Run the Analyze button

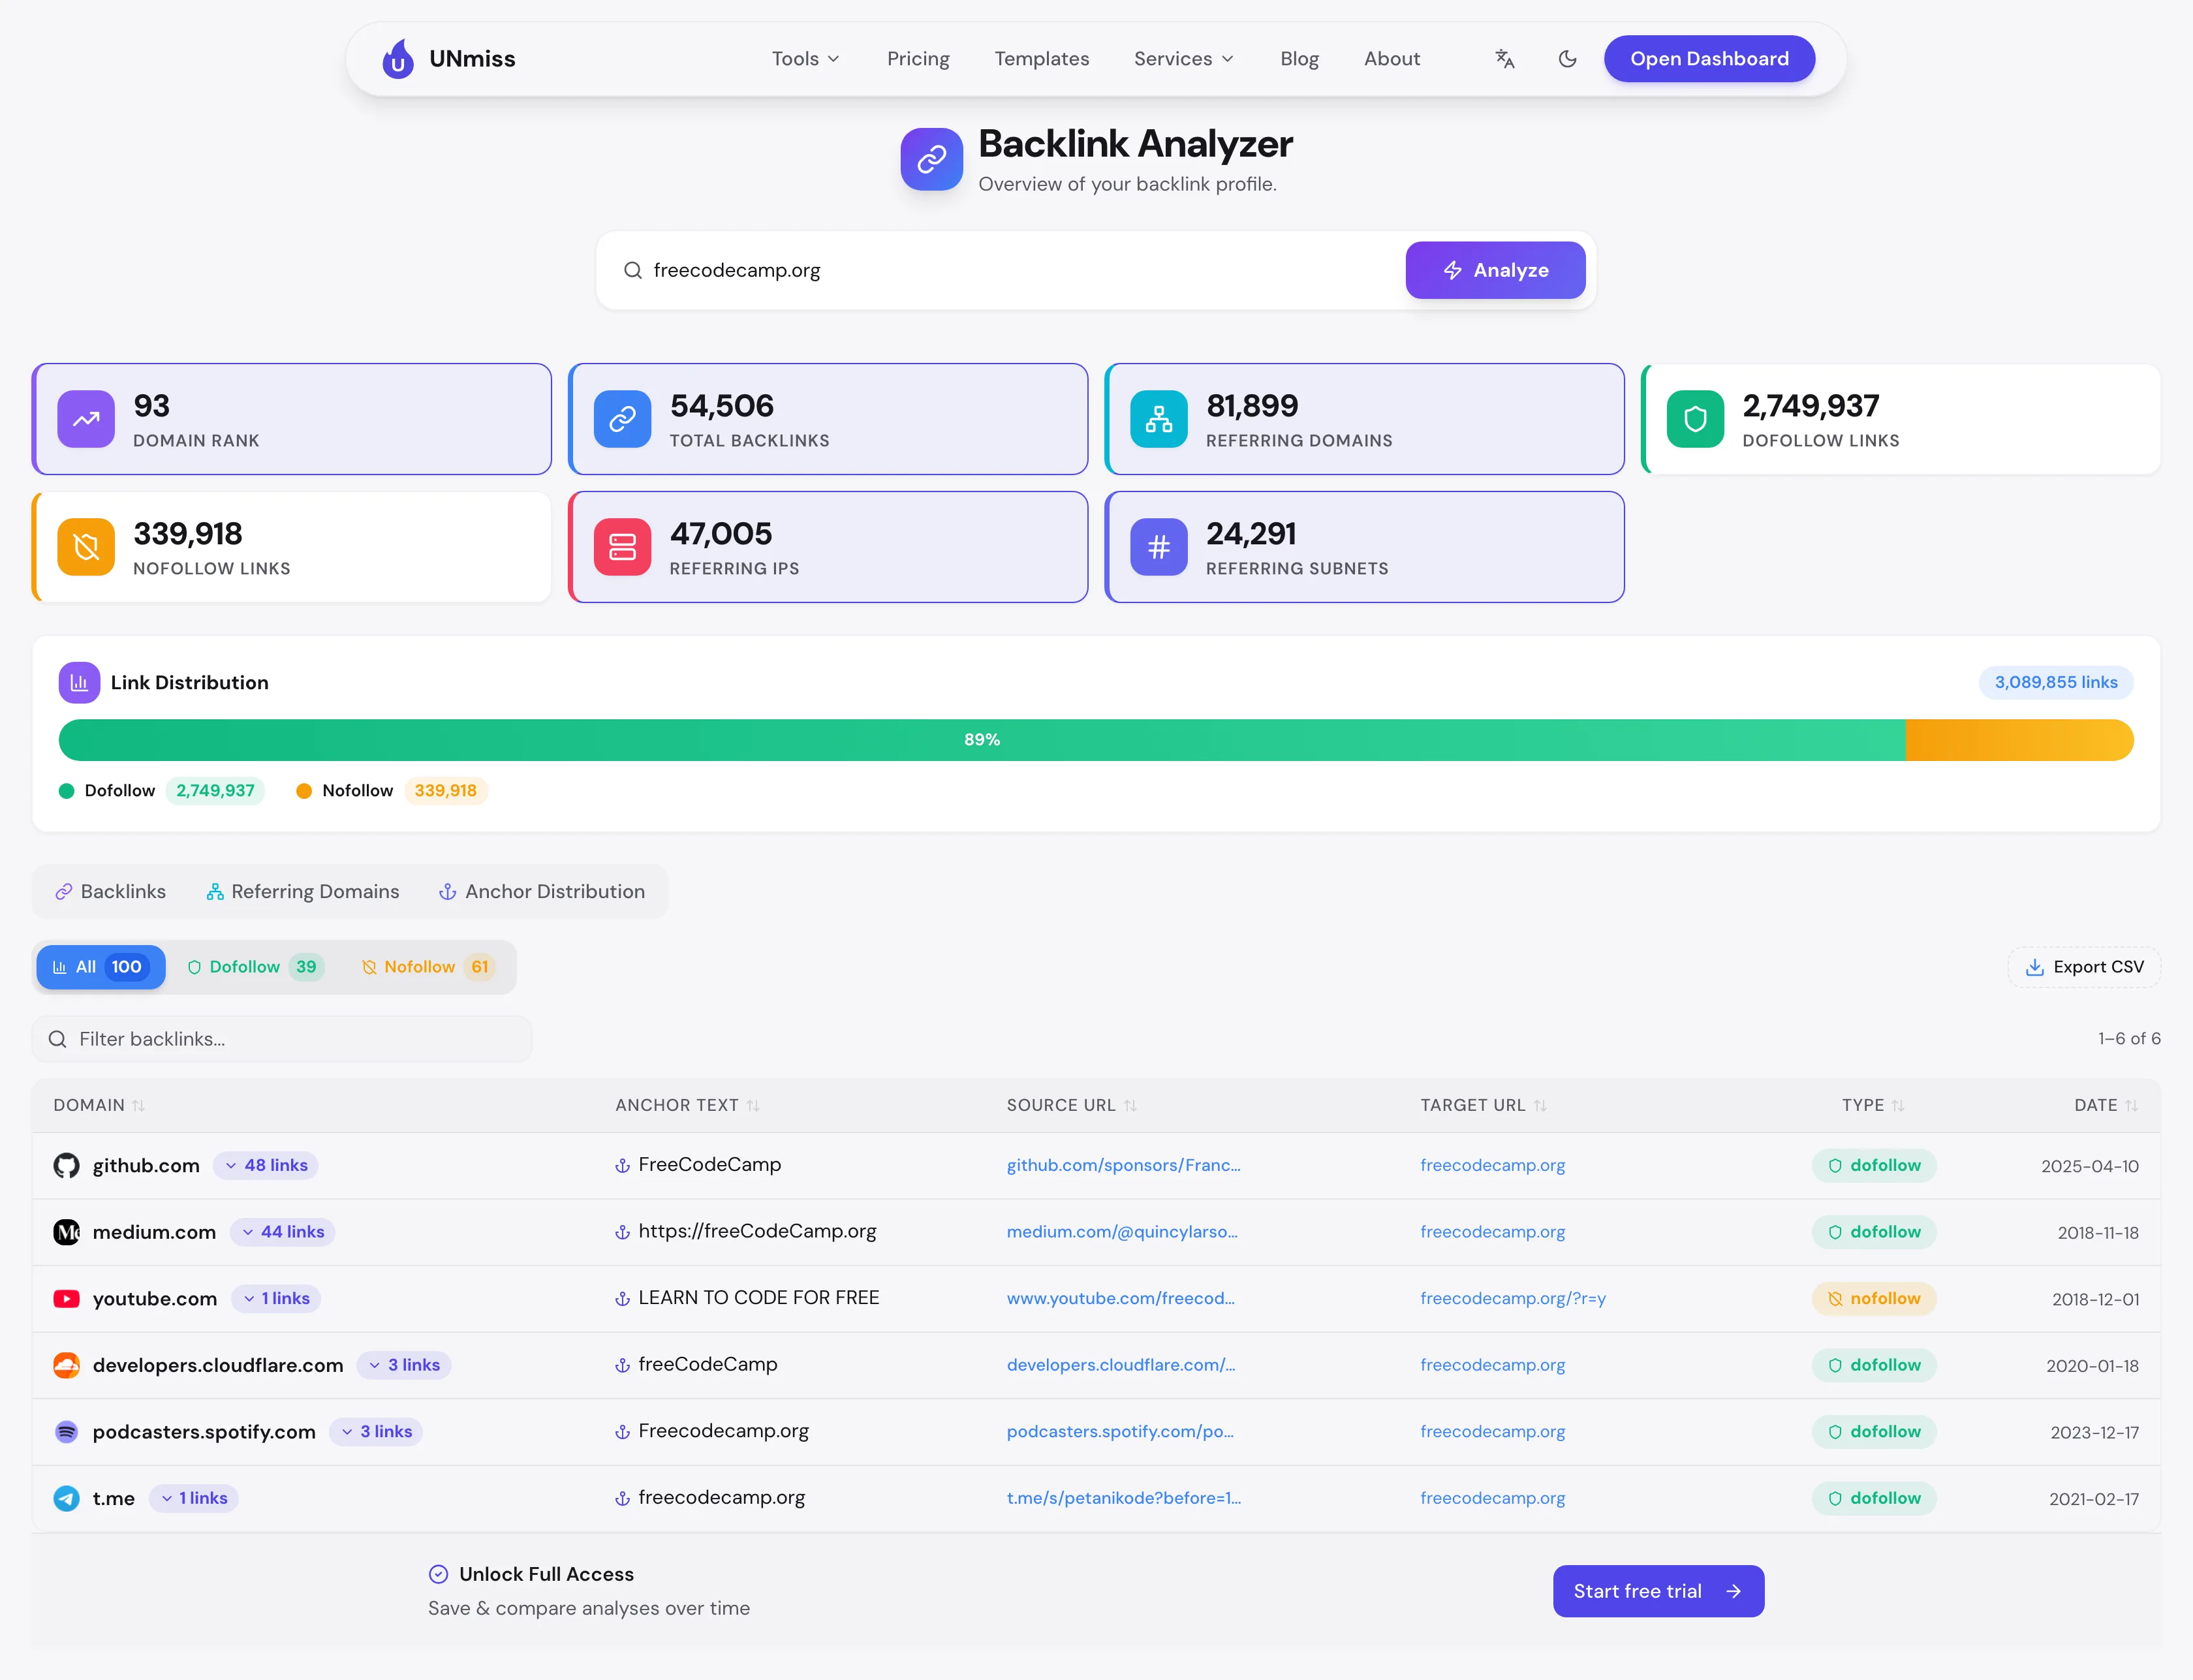click(x=1495, y=270)
